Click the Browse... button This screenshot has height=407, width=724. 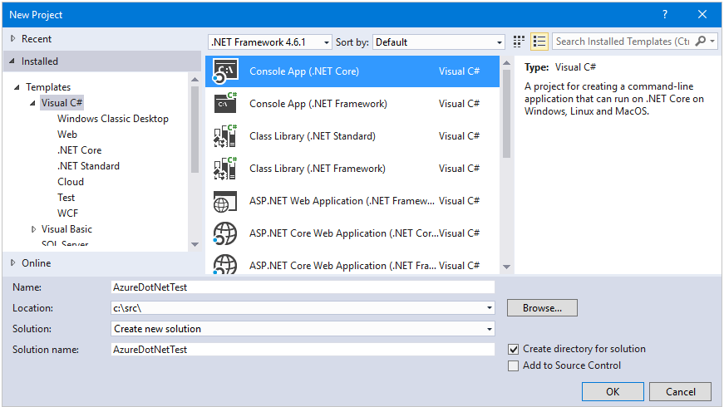click(542, 308)
